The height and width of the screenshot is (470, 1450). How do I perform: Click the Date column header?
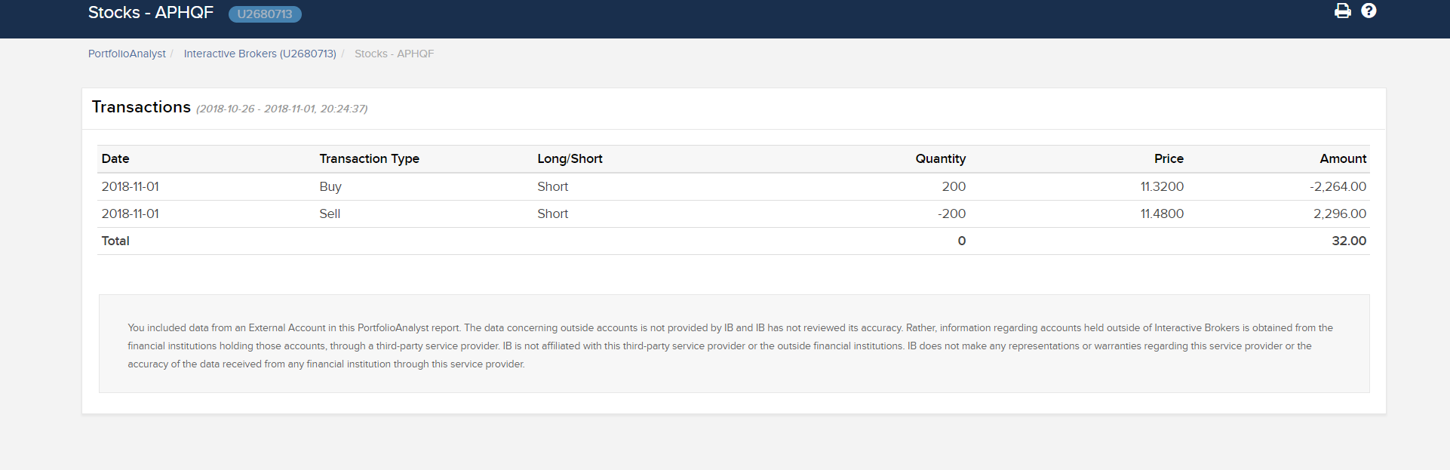(x=115, y=158)
